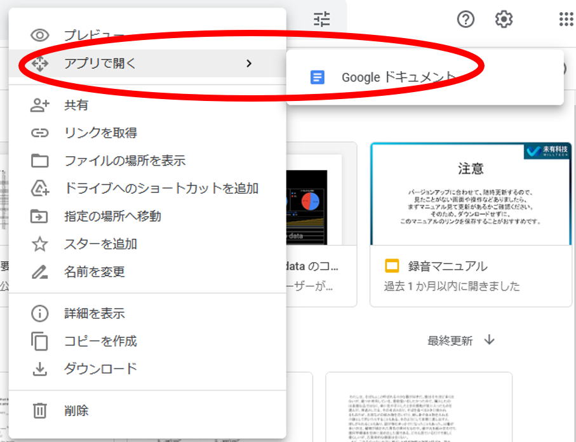576x442 pixels.
Task: Expand the アプリで開く submenu chevron
Action: click(x=249, y=63)
